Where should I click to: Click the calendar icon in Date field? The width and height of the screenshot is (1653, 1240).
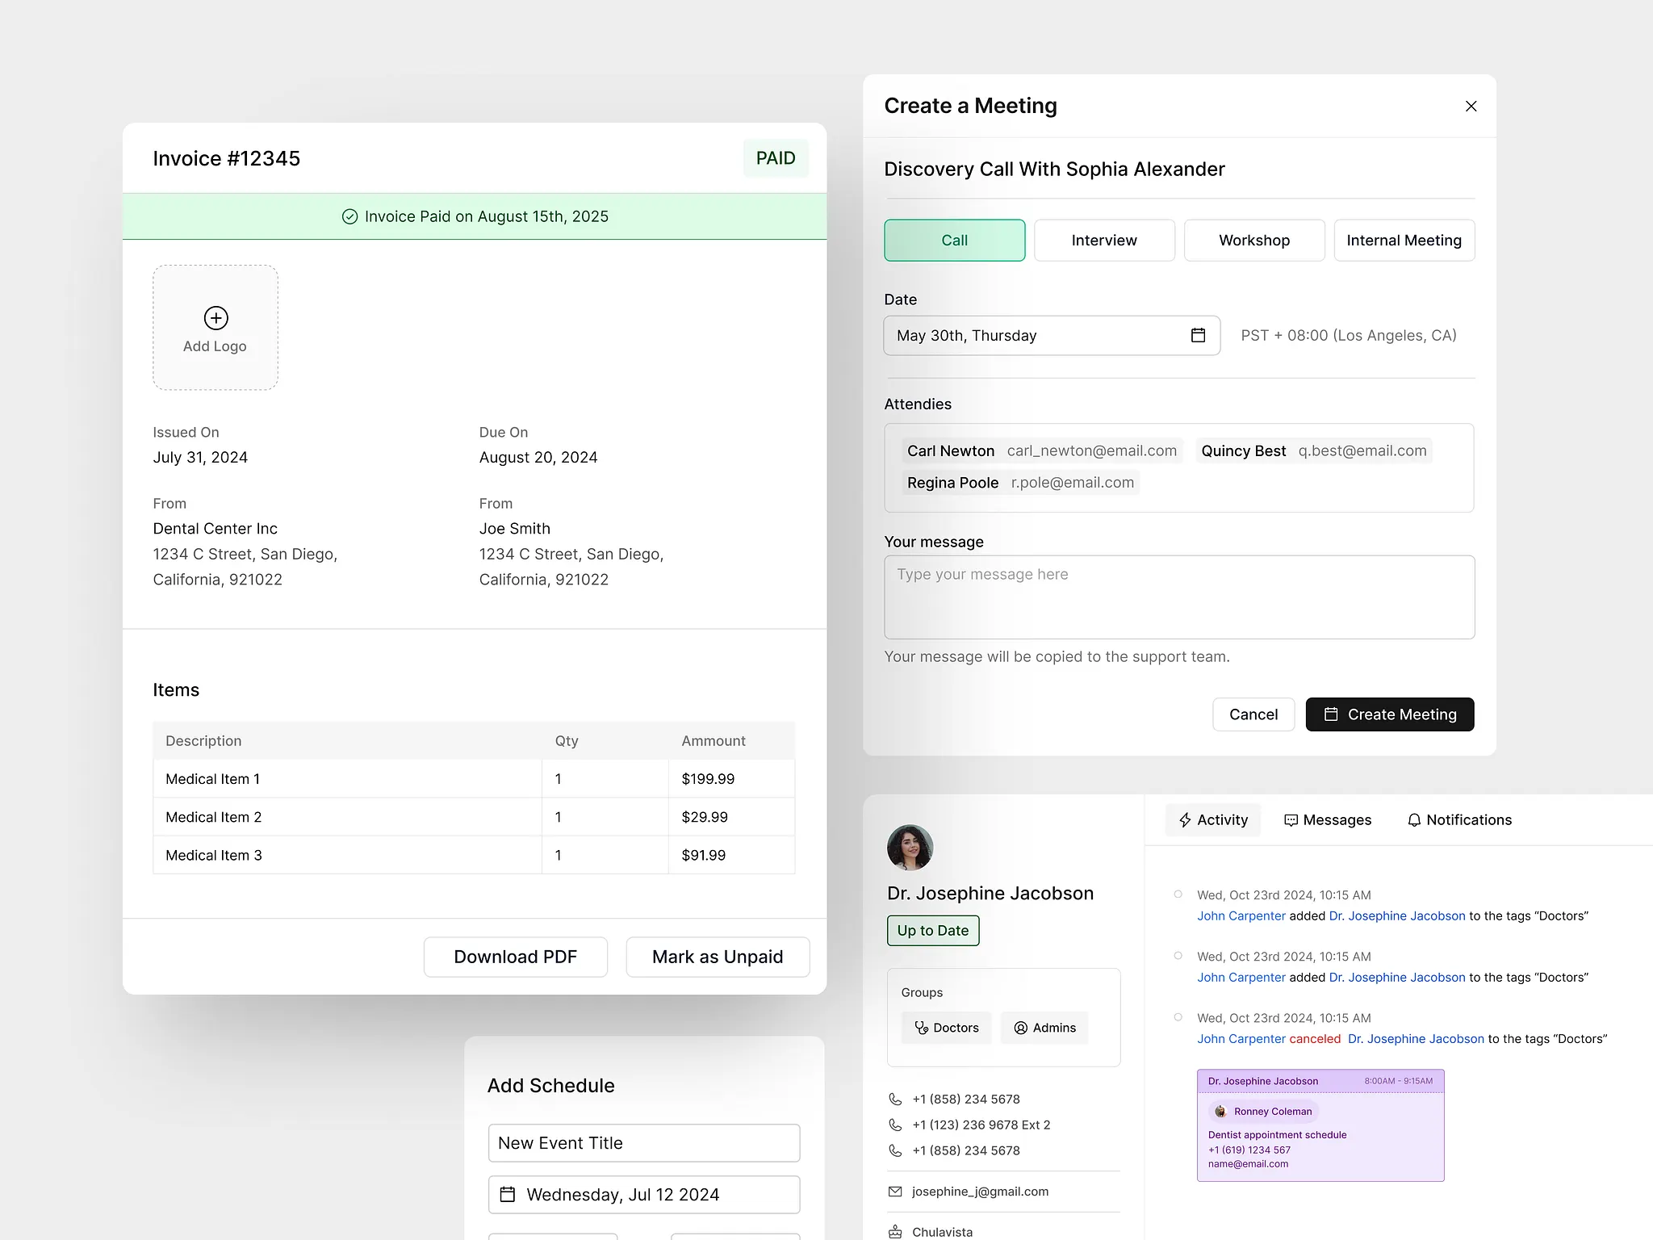pos(1198,335)
